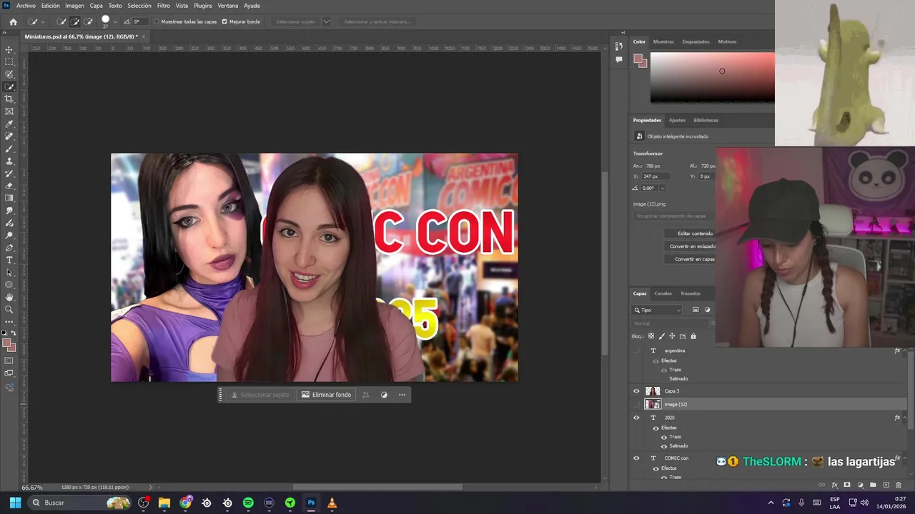Collapse effects of the argentina layer

coord(905,351)
